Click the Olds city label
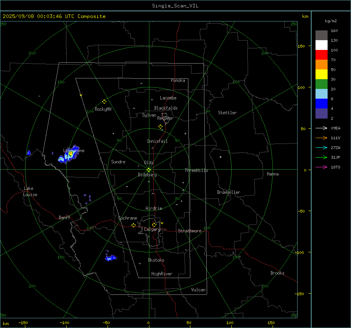This screenshot has height=328, width=351. coord(149,163)
